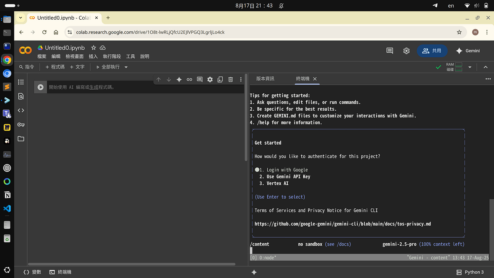Open find and replace sidebar icon
This screenshot has height=278, width=494.
click(x=21, y=96)
